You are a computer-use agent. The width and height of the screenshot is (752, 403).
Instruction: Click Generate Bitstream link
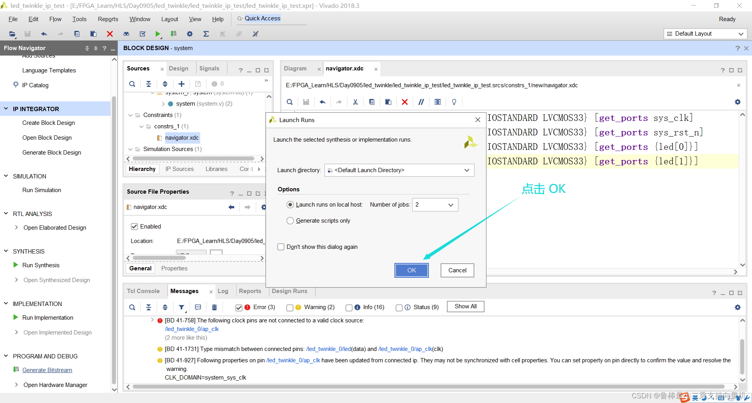[x=47, y=370]
